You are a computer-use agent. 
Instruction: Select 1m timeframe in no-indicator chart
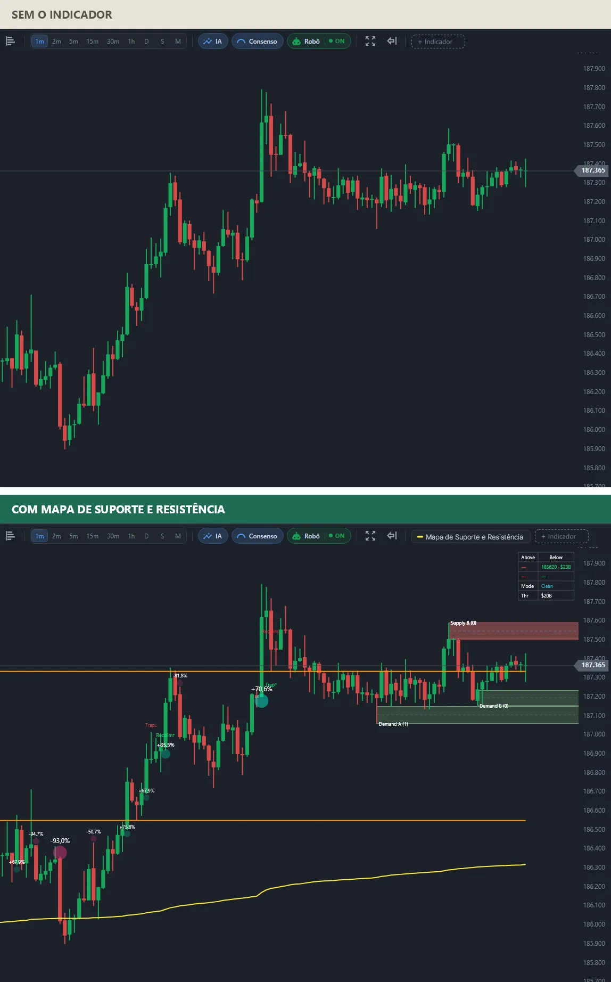pos(39,41)
